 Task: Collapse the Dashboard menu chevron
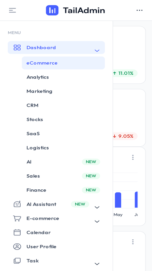pos(97,51)
